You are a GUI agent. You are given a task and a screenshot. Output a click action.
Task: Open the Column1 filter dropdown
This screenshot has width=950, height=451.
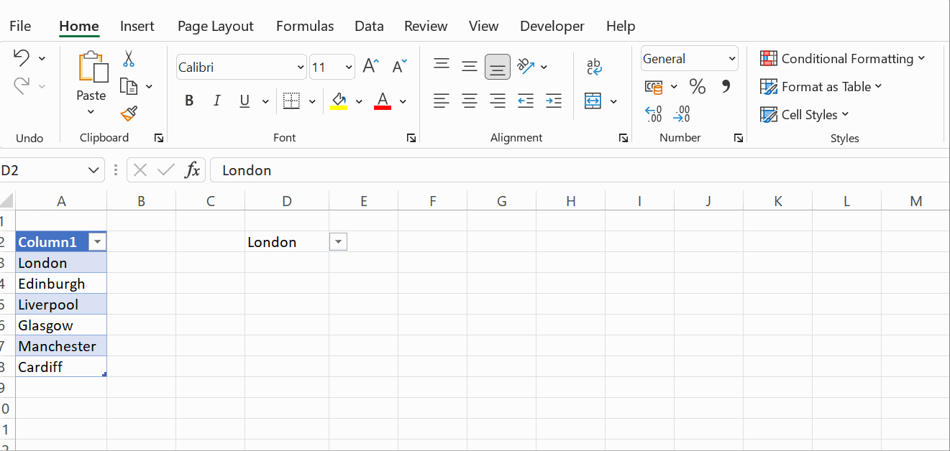pyautogui.click(x=97, y=241)
